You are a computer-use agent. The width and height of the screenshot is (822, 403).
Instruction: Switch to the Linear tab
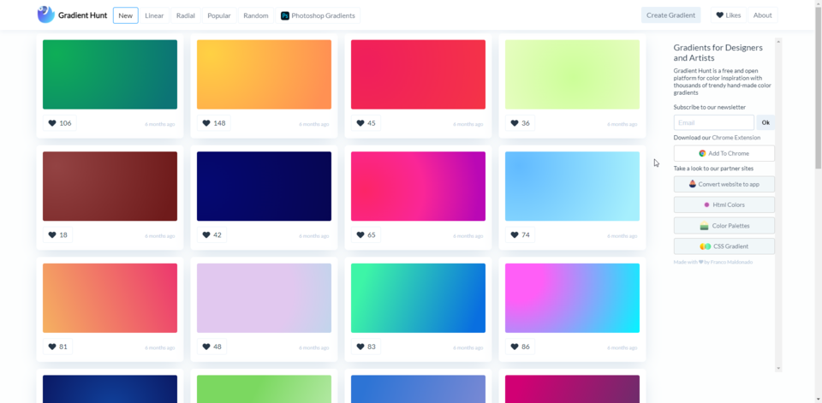154,15
